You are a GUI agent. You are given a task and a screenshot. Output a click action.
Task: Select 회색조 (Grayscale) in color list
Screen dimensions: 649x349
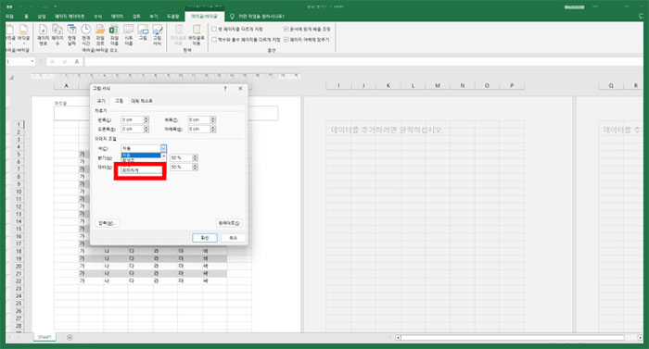pos(141,159)
